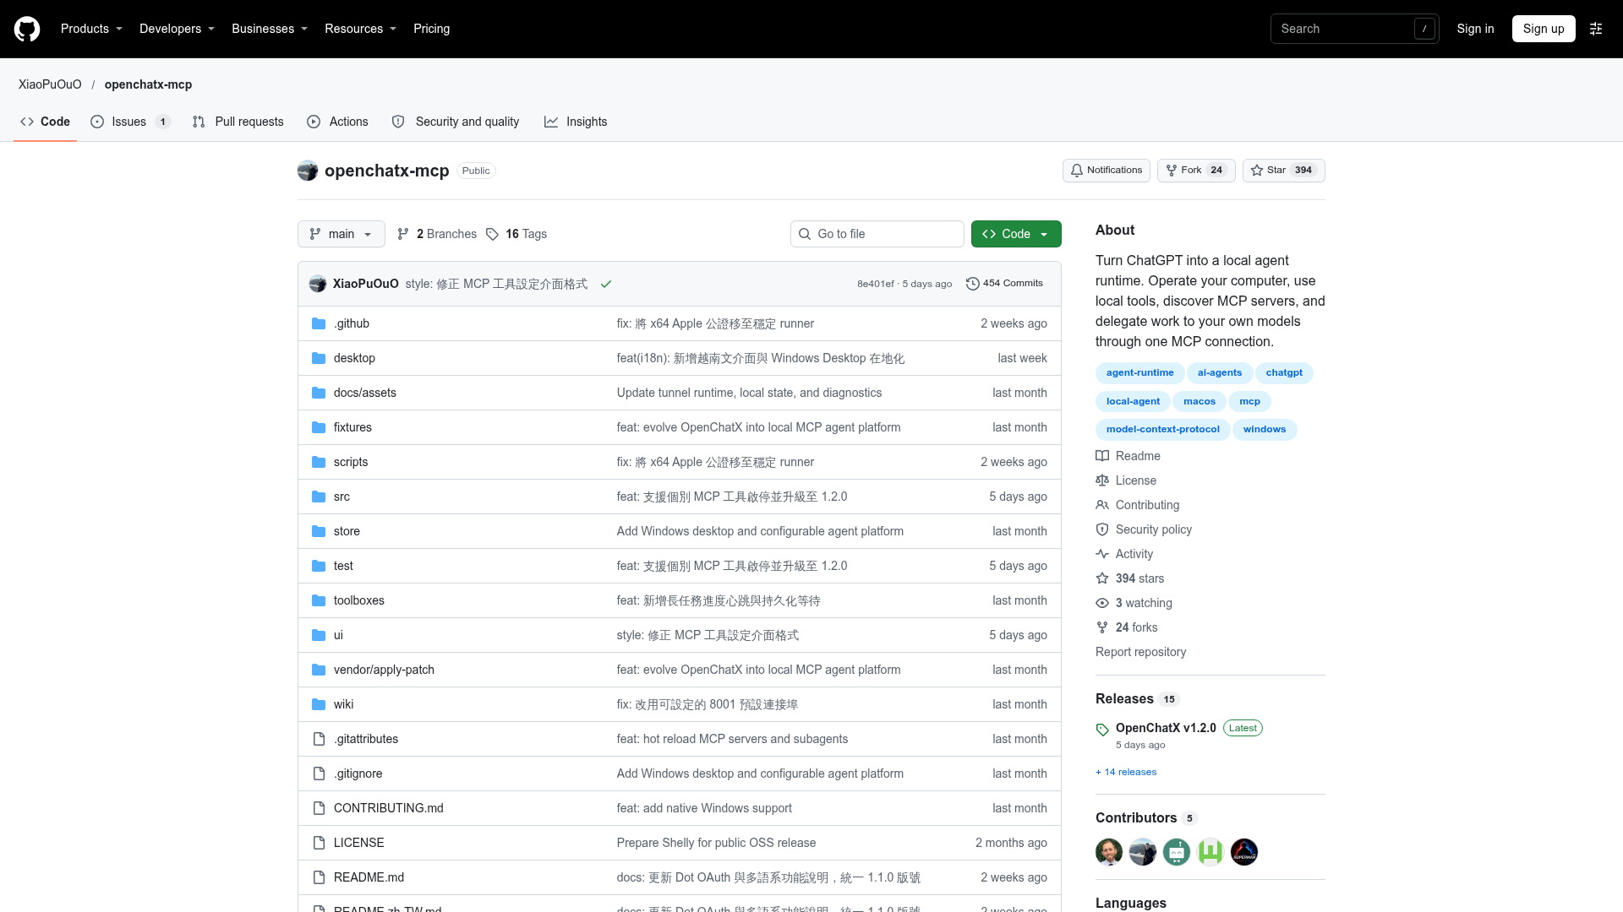Focus the Go to file field

877,234
